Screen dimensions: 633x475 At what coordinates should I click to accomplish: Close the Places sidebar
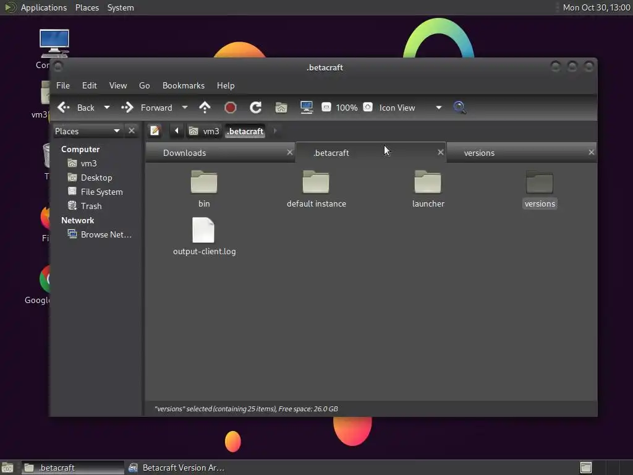(132, 131)
